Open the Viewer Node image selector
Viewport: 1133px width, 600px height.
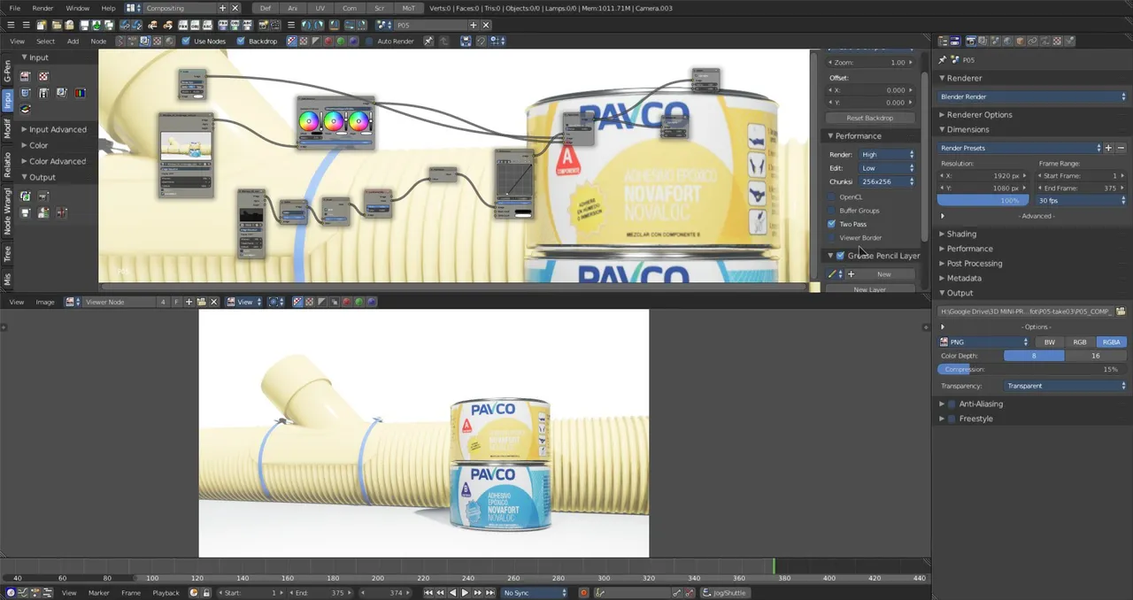coord(73,302)
